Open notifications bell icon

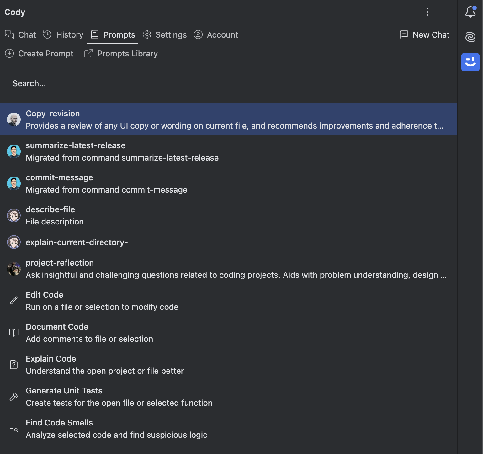(470, 12)
